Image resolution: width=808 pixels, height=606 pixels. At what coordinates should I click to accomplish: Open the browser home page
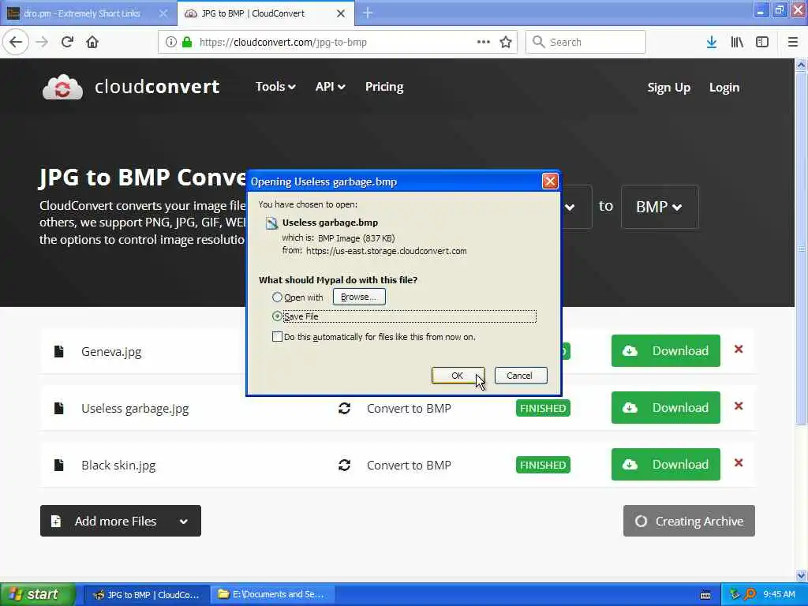coord(92,43)
